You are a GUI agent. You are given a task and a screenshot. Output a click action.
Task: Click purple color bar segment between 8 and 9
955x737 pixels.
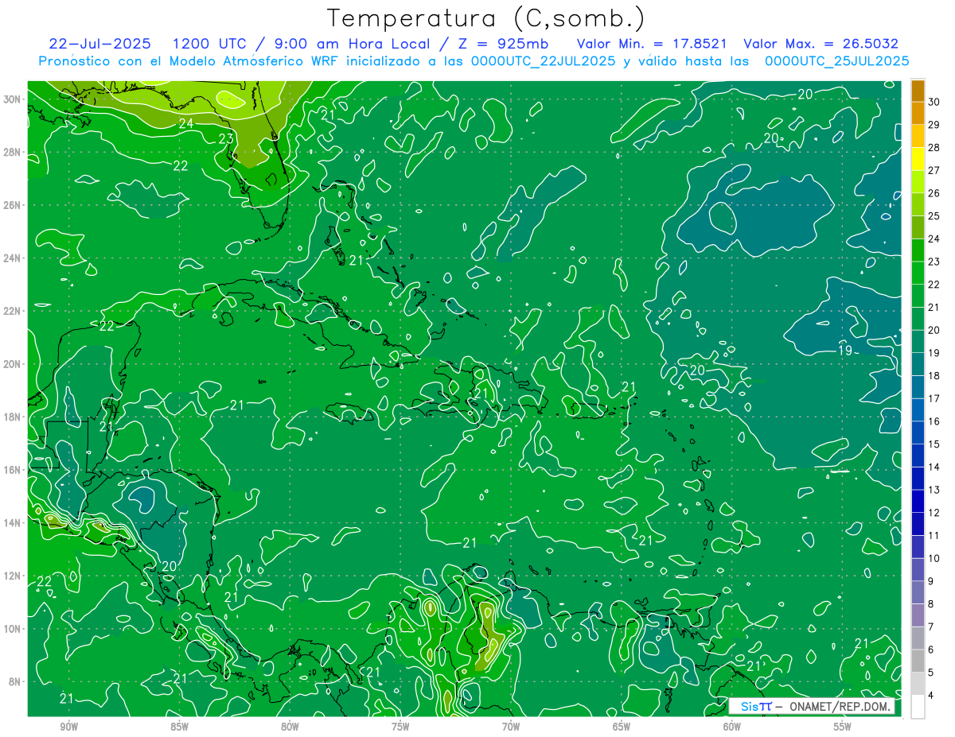[x=918, y=593]
